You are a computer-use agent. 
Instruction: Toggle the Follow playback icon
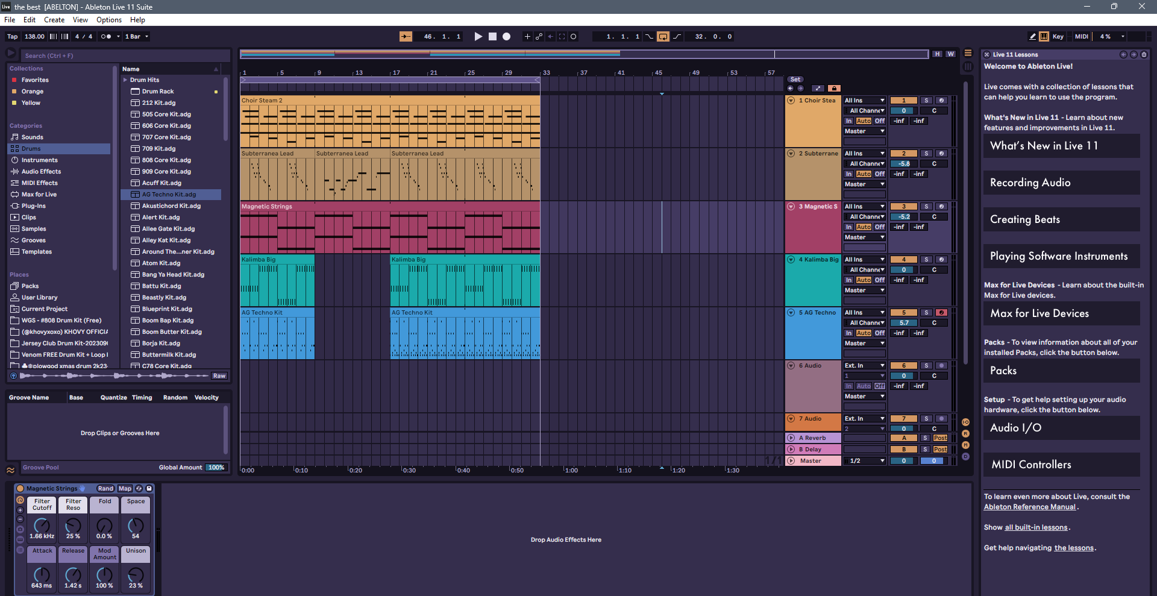[406, 37]
